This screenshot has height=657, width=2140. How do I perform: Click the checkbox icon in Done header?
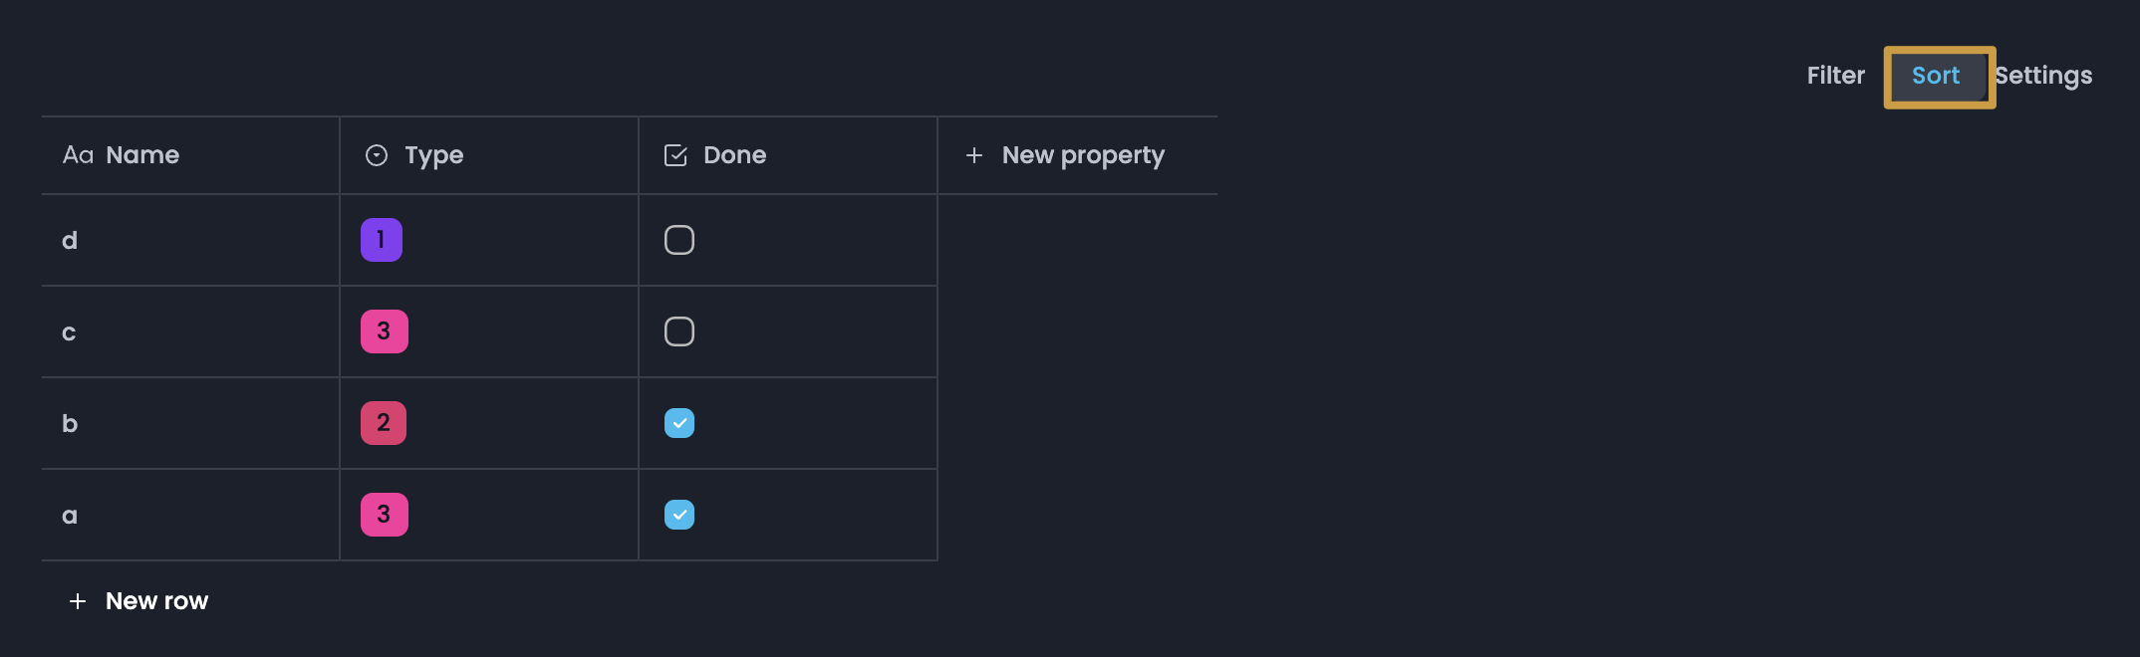click(x=675, y=155)
